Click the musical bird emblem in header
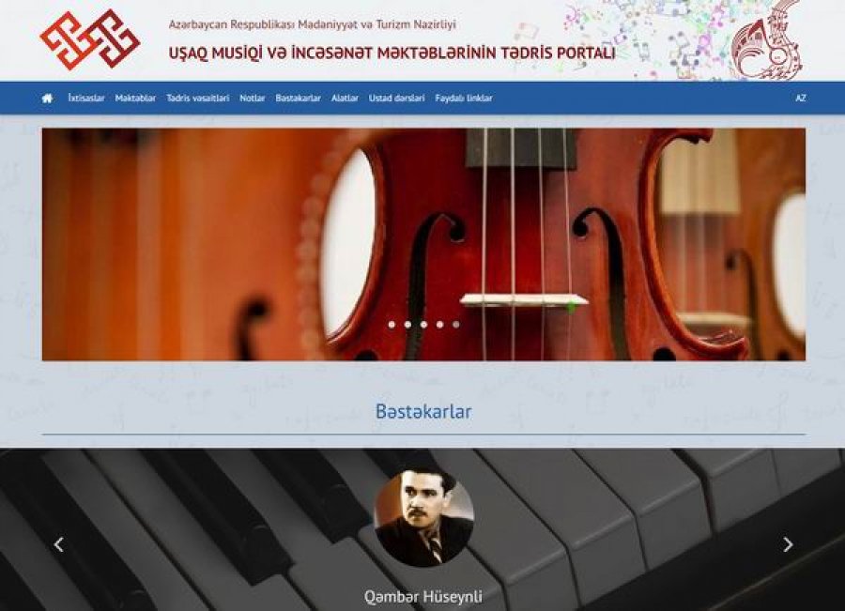The height and width of the screenshot is (611, 845). click(767, 39)
